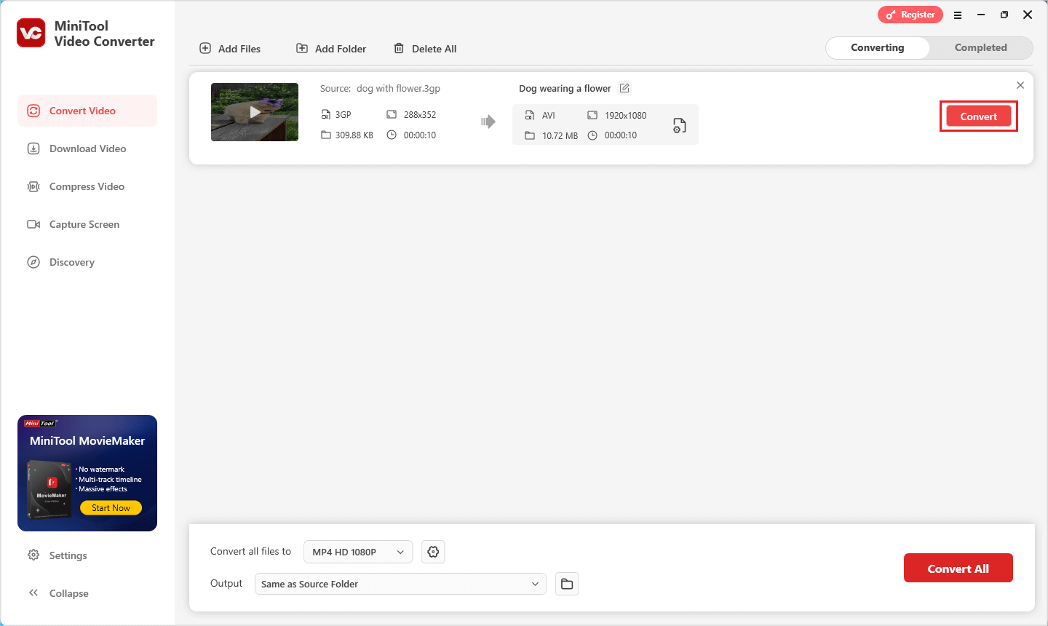Open output file settings icon next to AVI
The image size is (1048, 626).
pyautogui.click(x=679, y=125)
